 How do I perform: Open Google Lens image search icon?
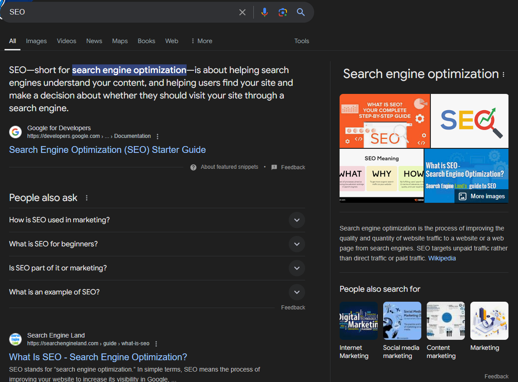click(282, 12)
